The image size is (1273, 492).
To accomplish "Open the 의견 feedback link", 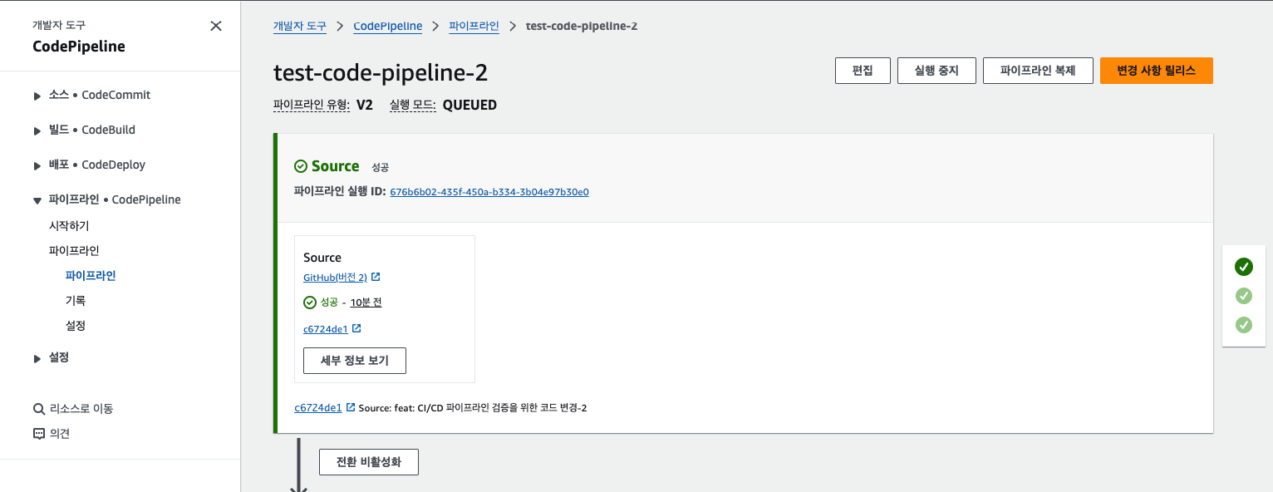I will pos(60,434).
